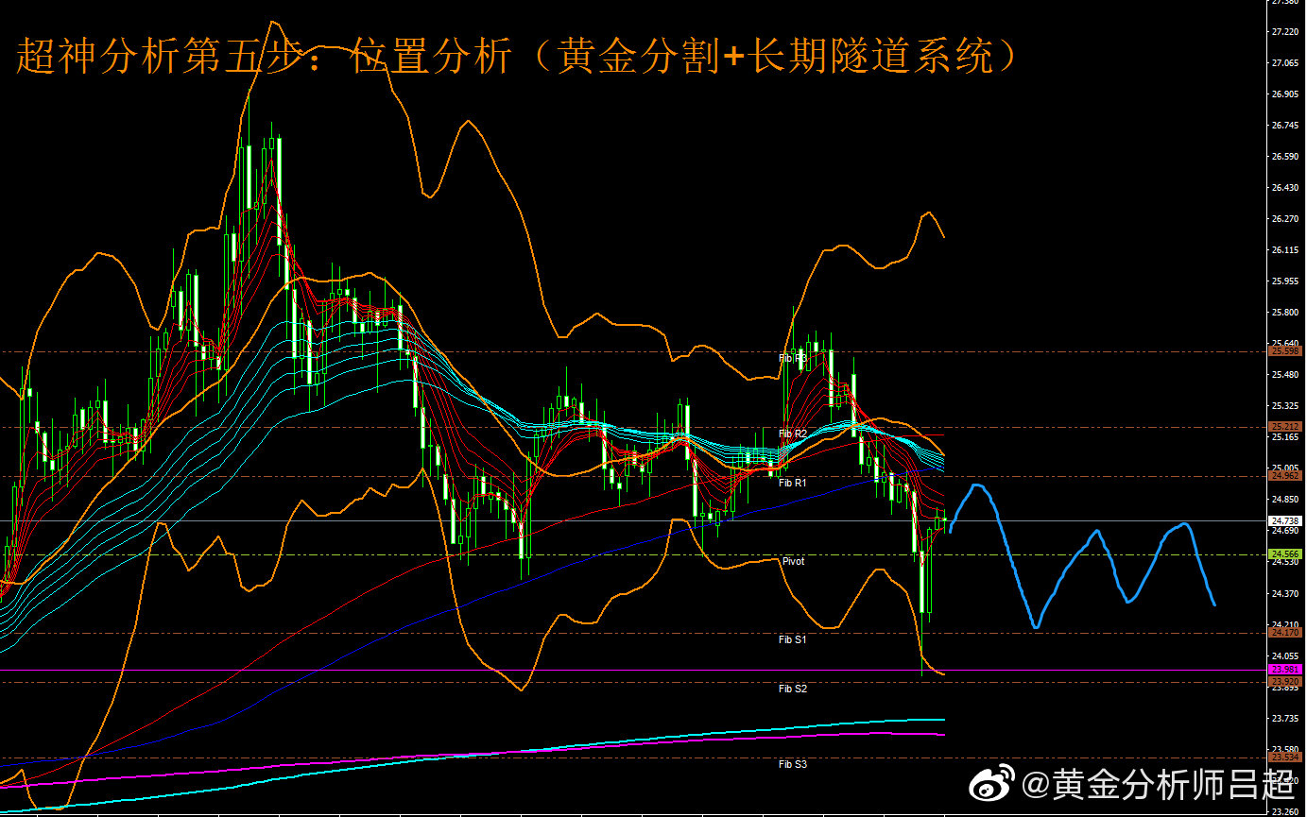
Task: Click the 23.534 price tag on axis
Action: click(x=1285, y=757)
